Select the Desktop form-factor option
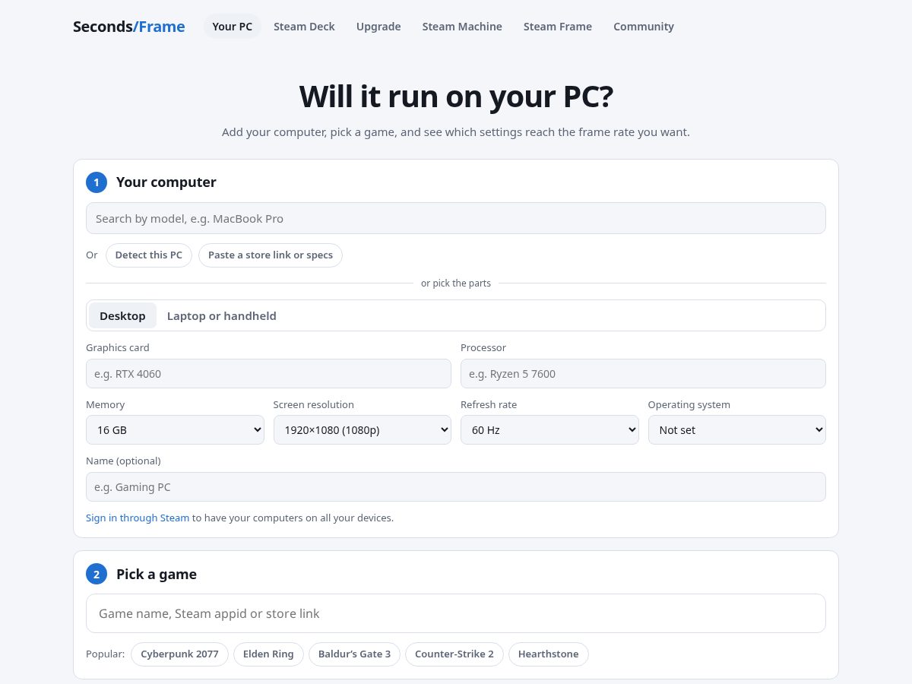 point(122,315)
